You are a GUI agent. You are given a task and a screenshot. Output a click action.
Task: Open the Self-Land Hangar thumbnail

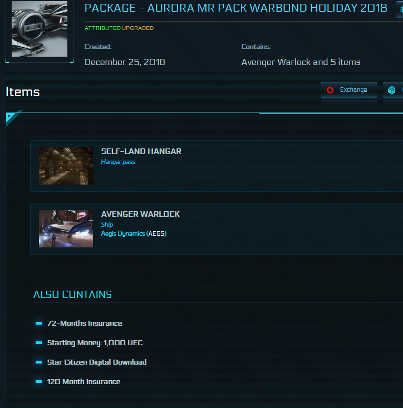tap(66, 166)
